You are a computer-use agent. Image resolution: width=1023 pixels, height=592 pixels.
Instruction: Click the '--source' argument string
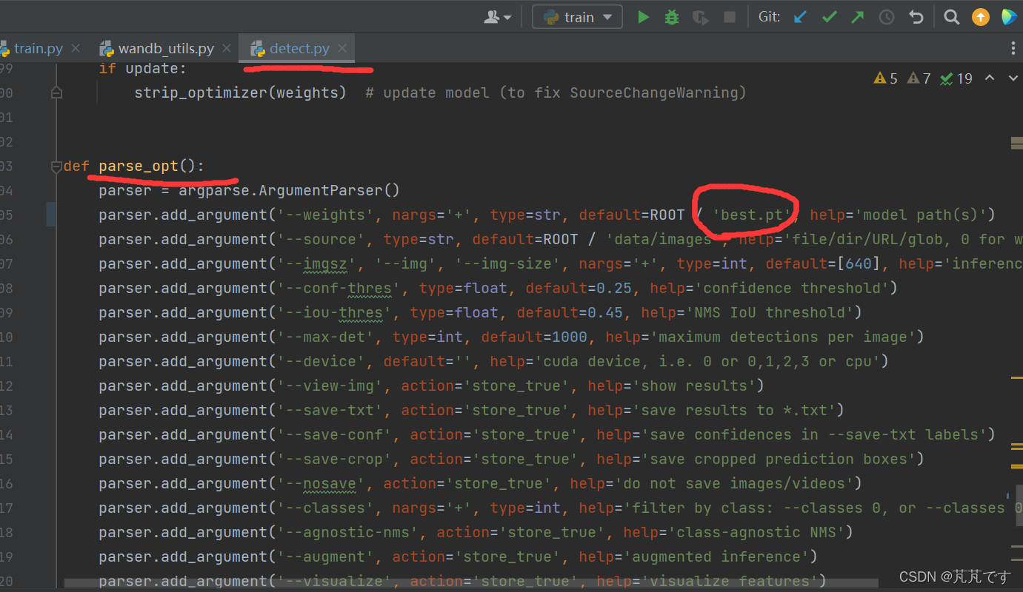pyautogui.click(x=325, y=240)
